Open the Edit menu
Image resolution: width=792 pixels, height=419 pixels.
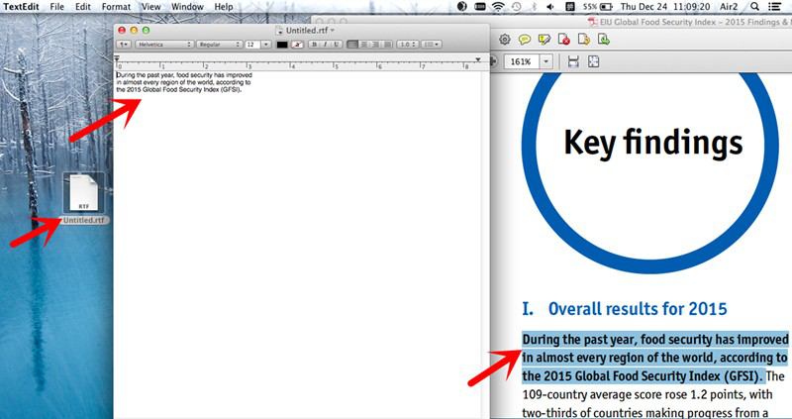83,7
